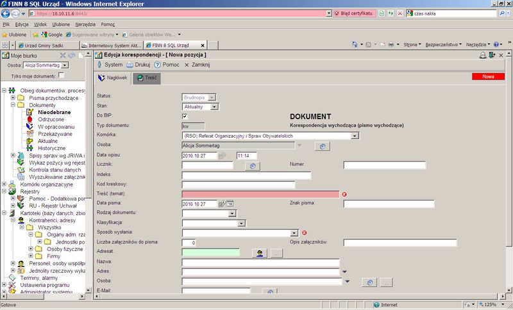The image size is (513, 310).
Task: Click the Adresat contractor lookup icon
Action: pos(260,253)
